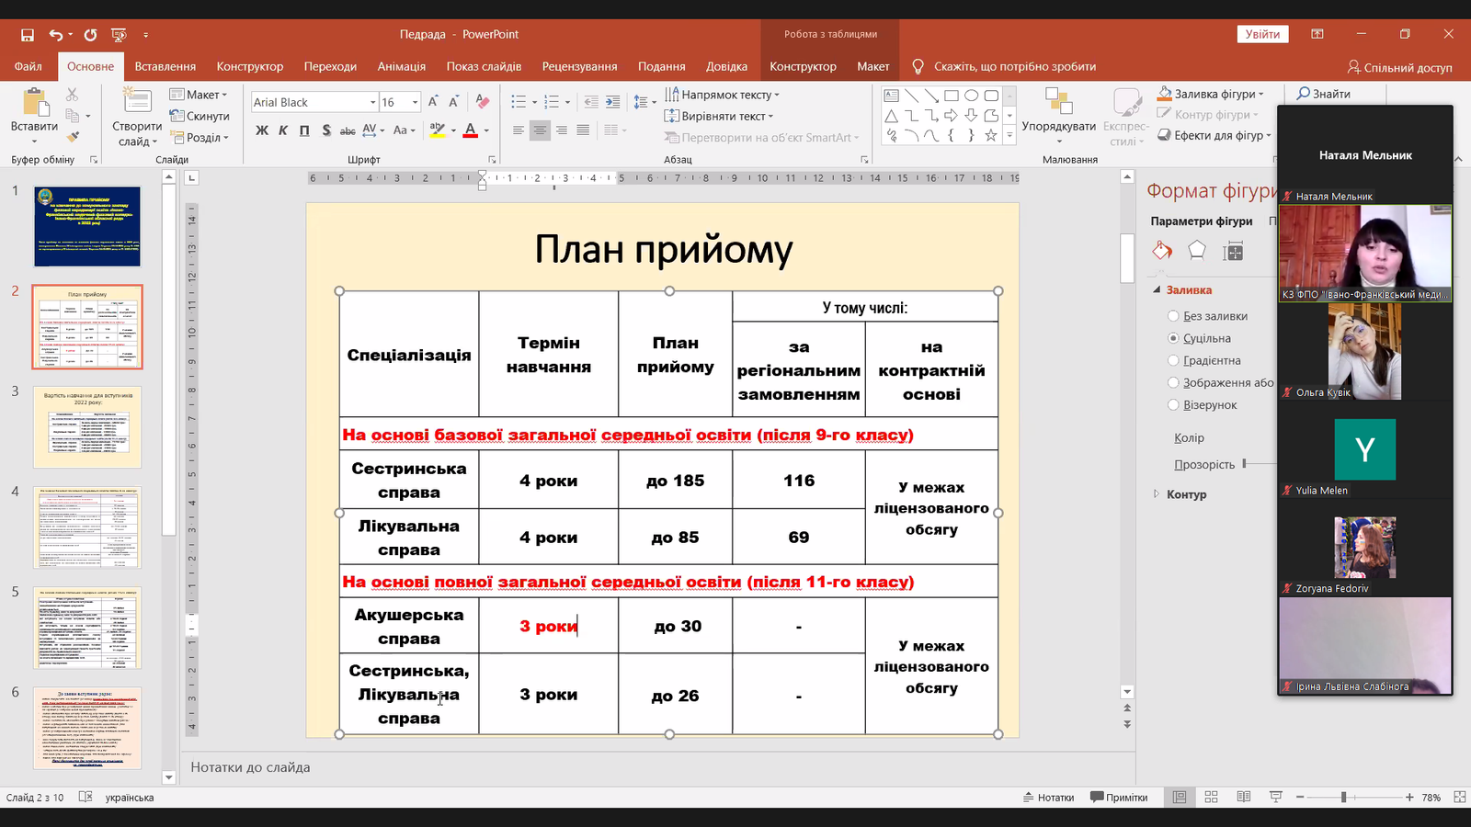Select slide 4 thumbnail
Viewport: 1471px width, 827px height.
click(x=87, y=527)
